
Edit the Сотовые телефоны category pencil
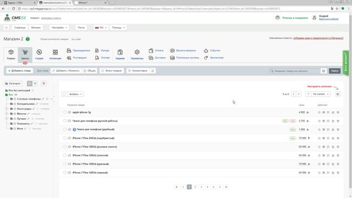pyautogui.click(x=43, y=99)
